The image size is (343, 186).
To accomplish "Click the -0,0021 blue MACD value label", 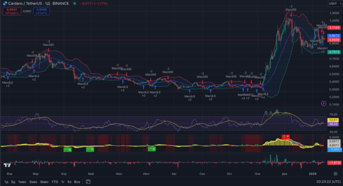I will [x=334, y=150].
